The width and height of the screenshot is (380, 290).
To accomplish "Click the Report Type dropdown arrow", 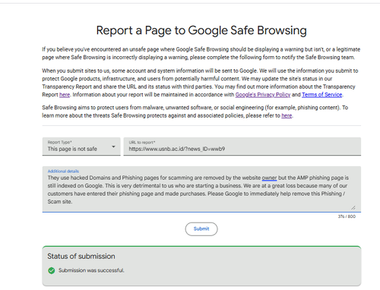I will [x=113, y=147].
